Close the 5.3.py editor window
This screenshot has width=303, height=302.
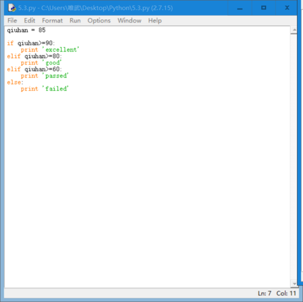[x=287, y=8]
